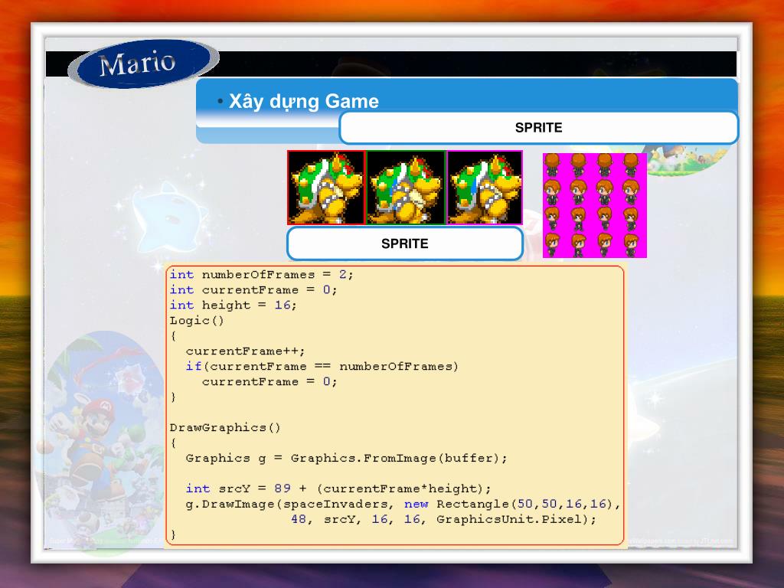The height and width of the screenshot is (588, 784).
Task: Click 'int currentFrame = 0;' declaration line
Action: (253, 290)
